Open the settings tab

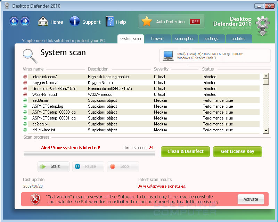click(212, 39)
